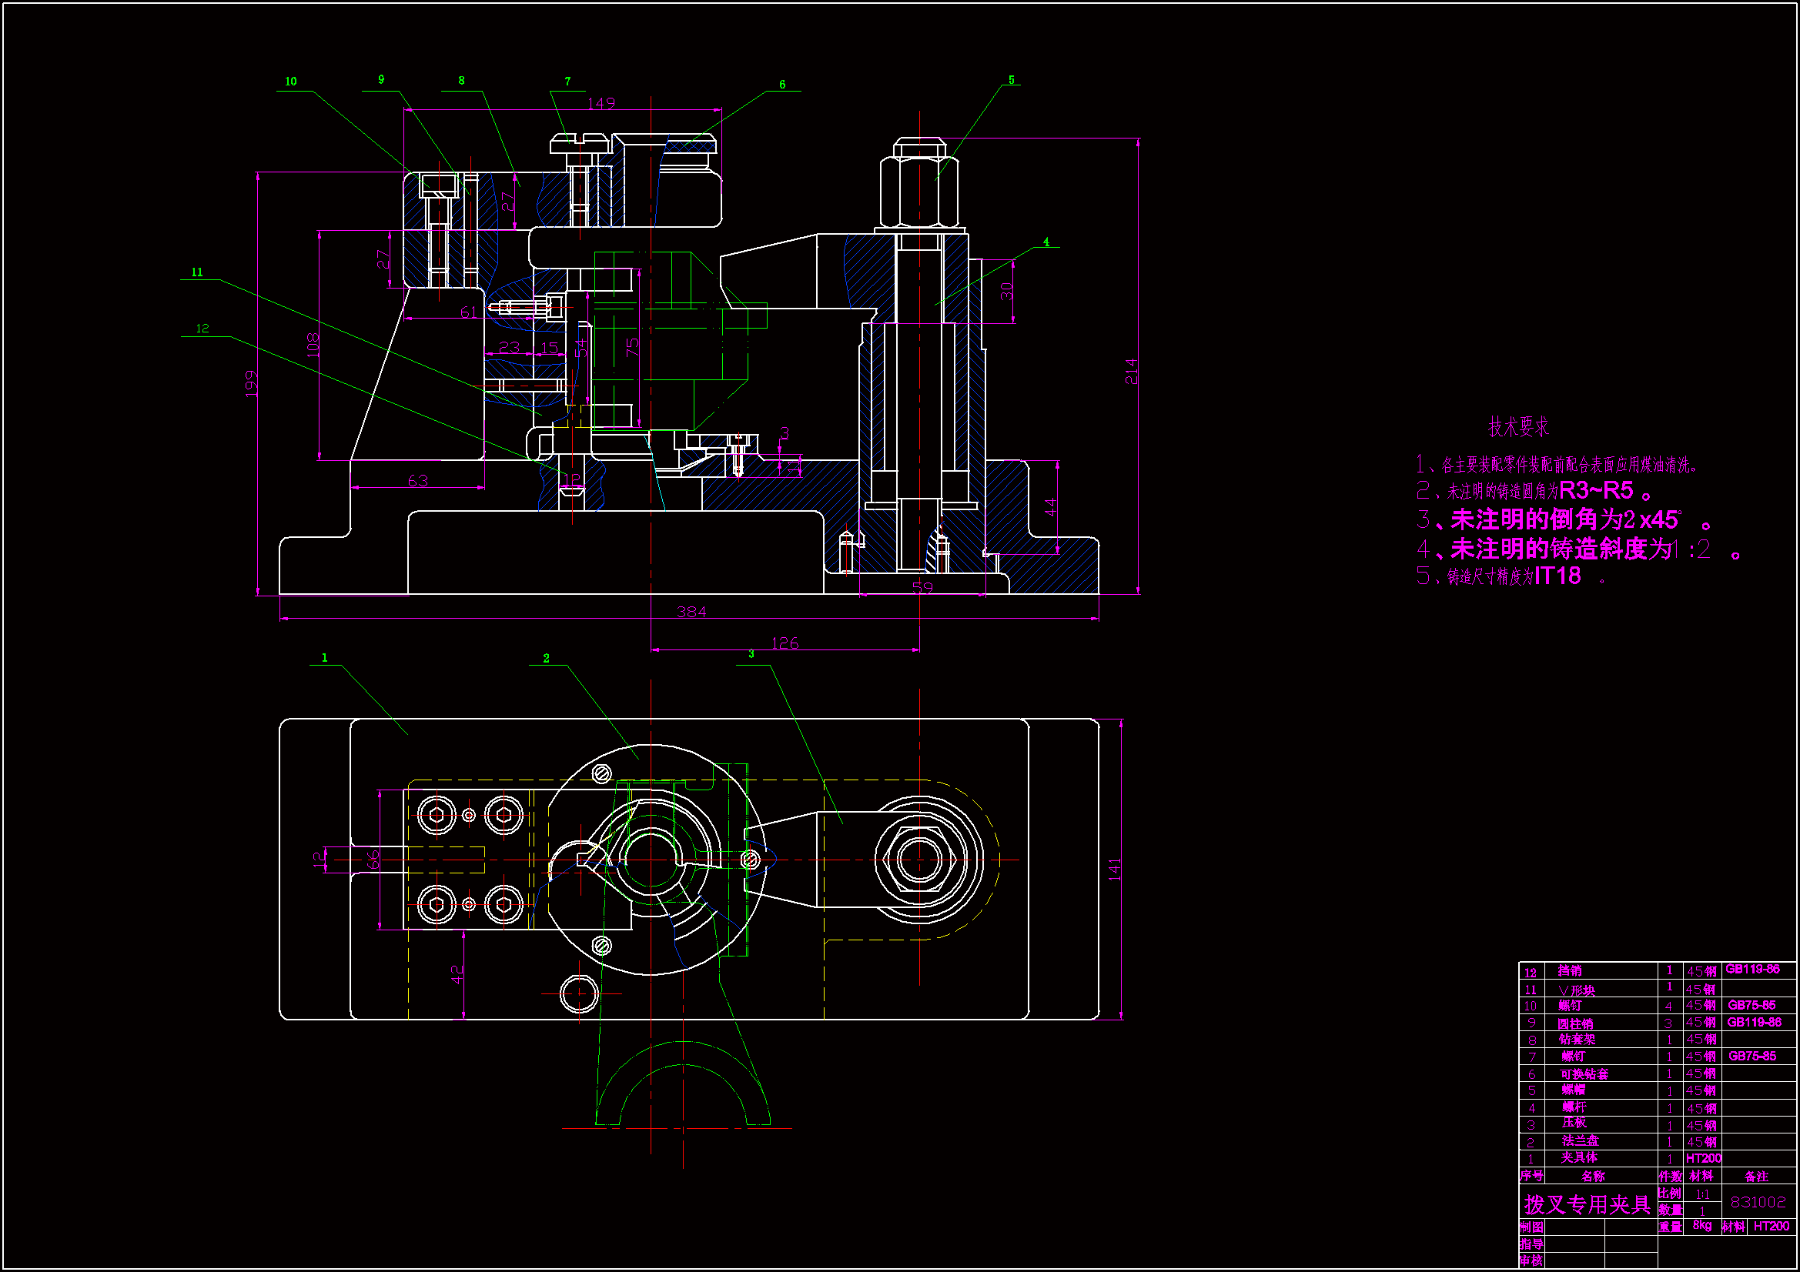Click the 199 left height dimension
The width and height of the screenshot is (1800, 1272).
pyautogui.click(x=251, y=383)
